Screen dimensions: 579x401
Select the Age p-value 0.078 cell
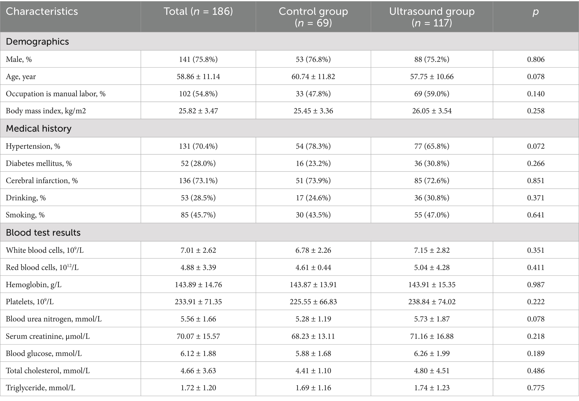click(x=536, y=77)
